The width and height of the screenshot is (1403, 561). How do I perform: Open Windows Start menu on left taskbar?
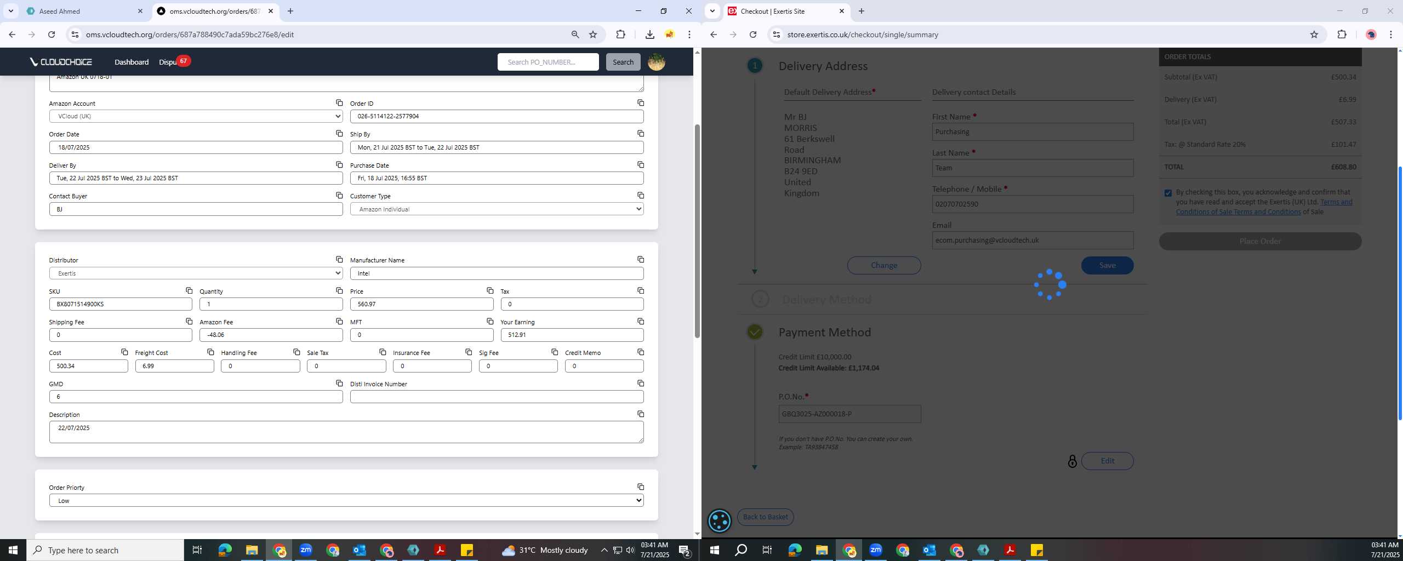pyautogui.click(x=13, y=550)
